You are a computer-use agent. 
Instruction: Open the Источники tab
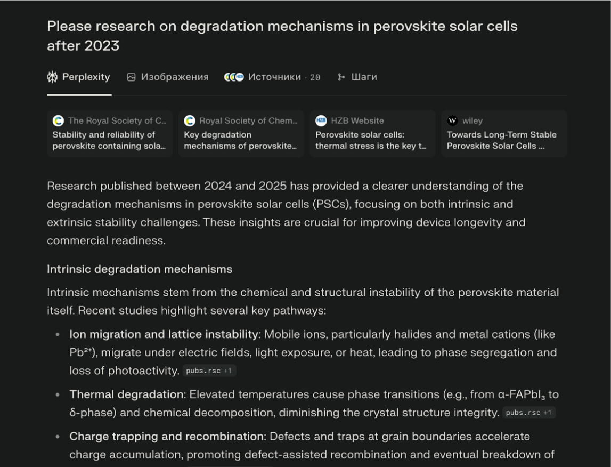click(x=274, y=77)
